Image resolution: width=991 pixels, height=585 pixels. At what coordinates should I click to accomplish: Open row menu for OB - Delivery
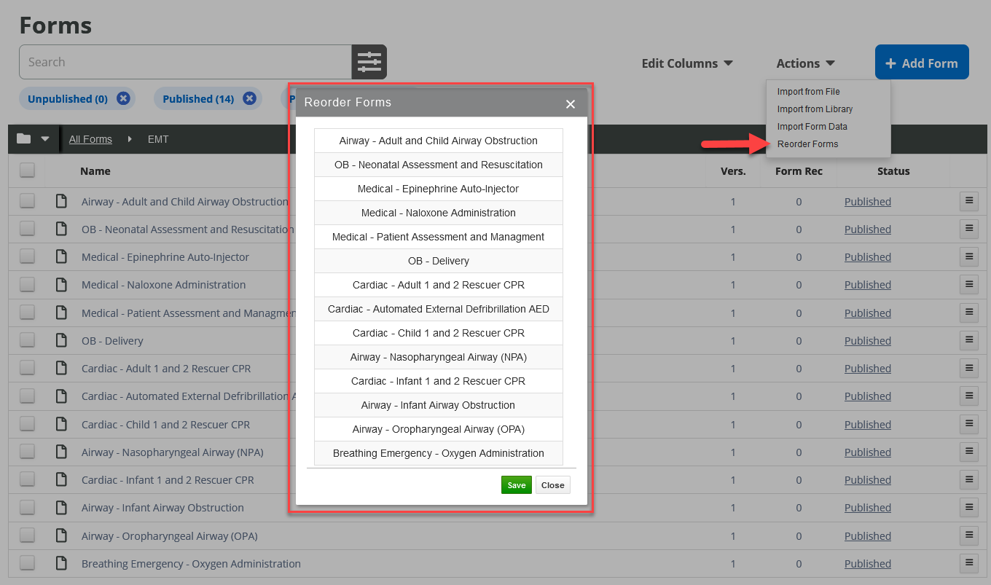969,340
